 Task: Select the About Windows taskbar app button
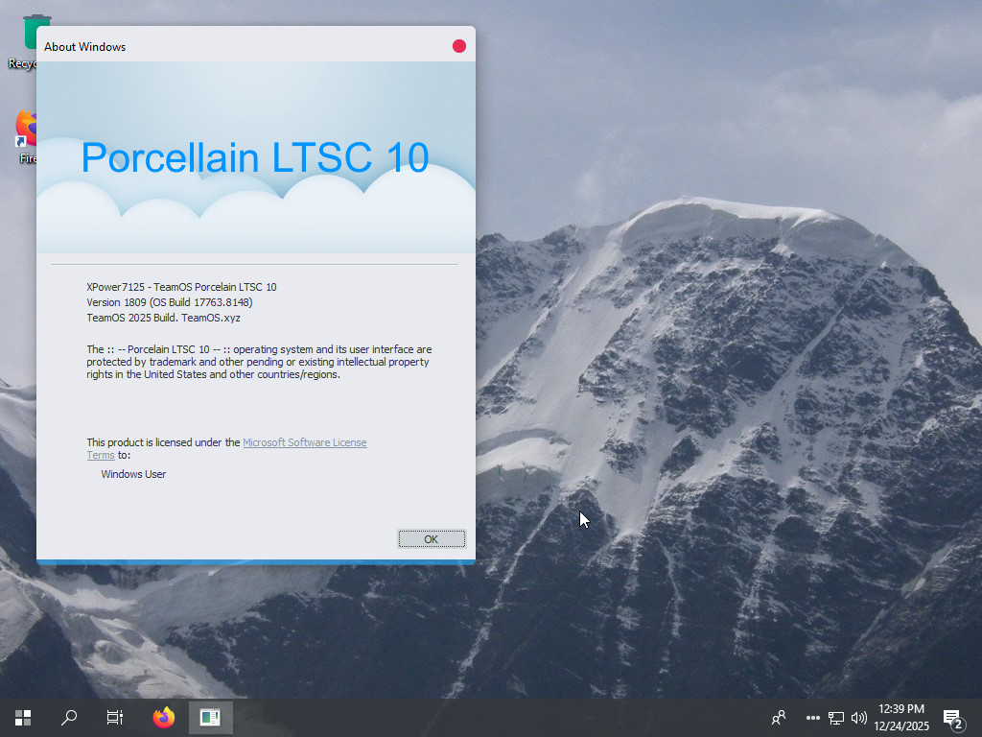pyautogui.click(x=210, y=717)
